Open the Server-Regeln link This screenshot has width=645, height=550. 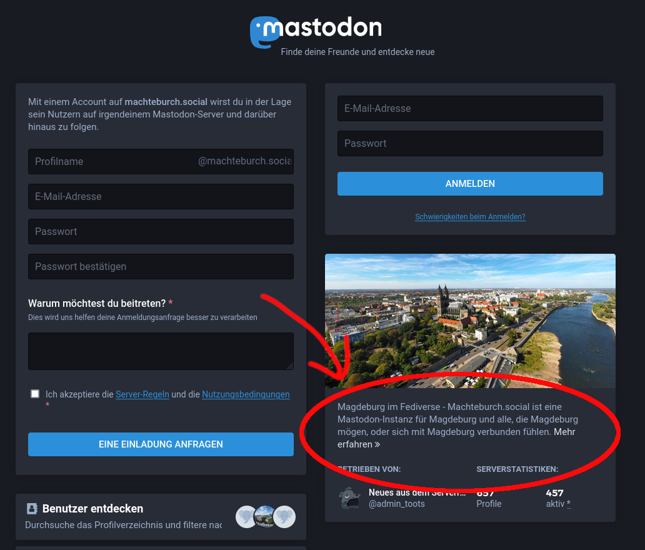click(142, 394)
